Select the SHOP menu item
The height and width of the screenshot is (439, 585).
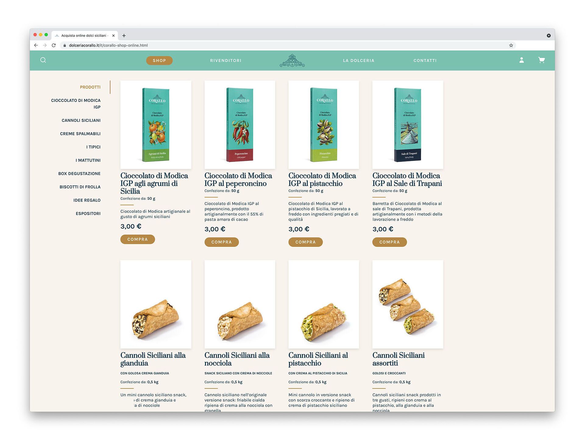coord(159,60)
